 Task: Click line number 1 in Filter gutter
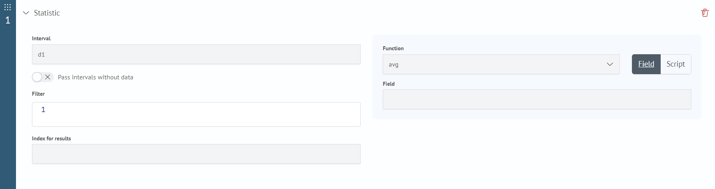coord(43,110)
